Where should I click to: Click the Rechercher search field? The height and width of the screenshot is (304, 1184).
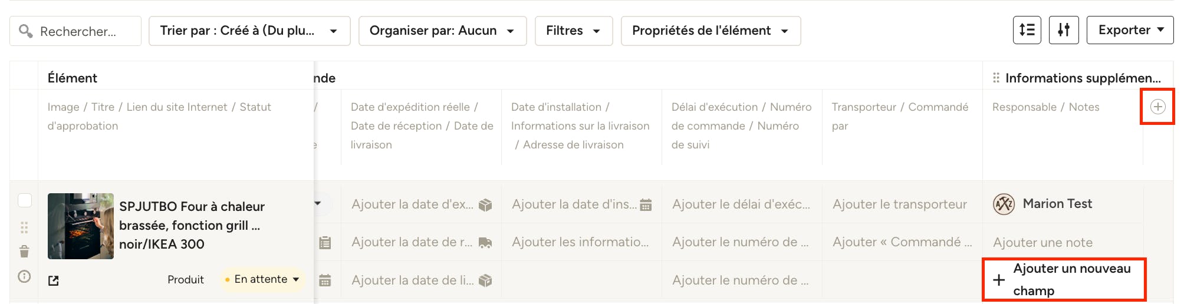[75, 31]
